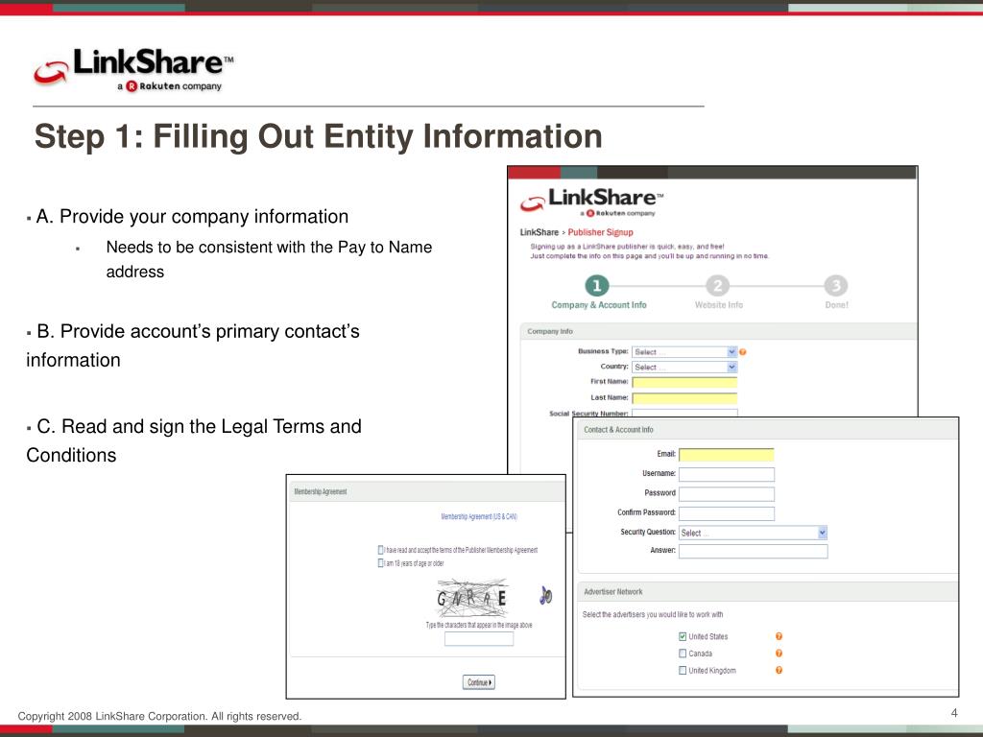The image size is (983, 737).
Task: Select step 2 Website Info circle
Action: coord(718,286)
